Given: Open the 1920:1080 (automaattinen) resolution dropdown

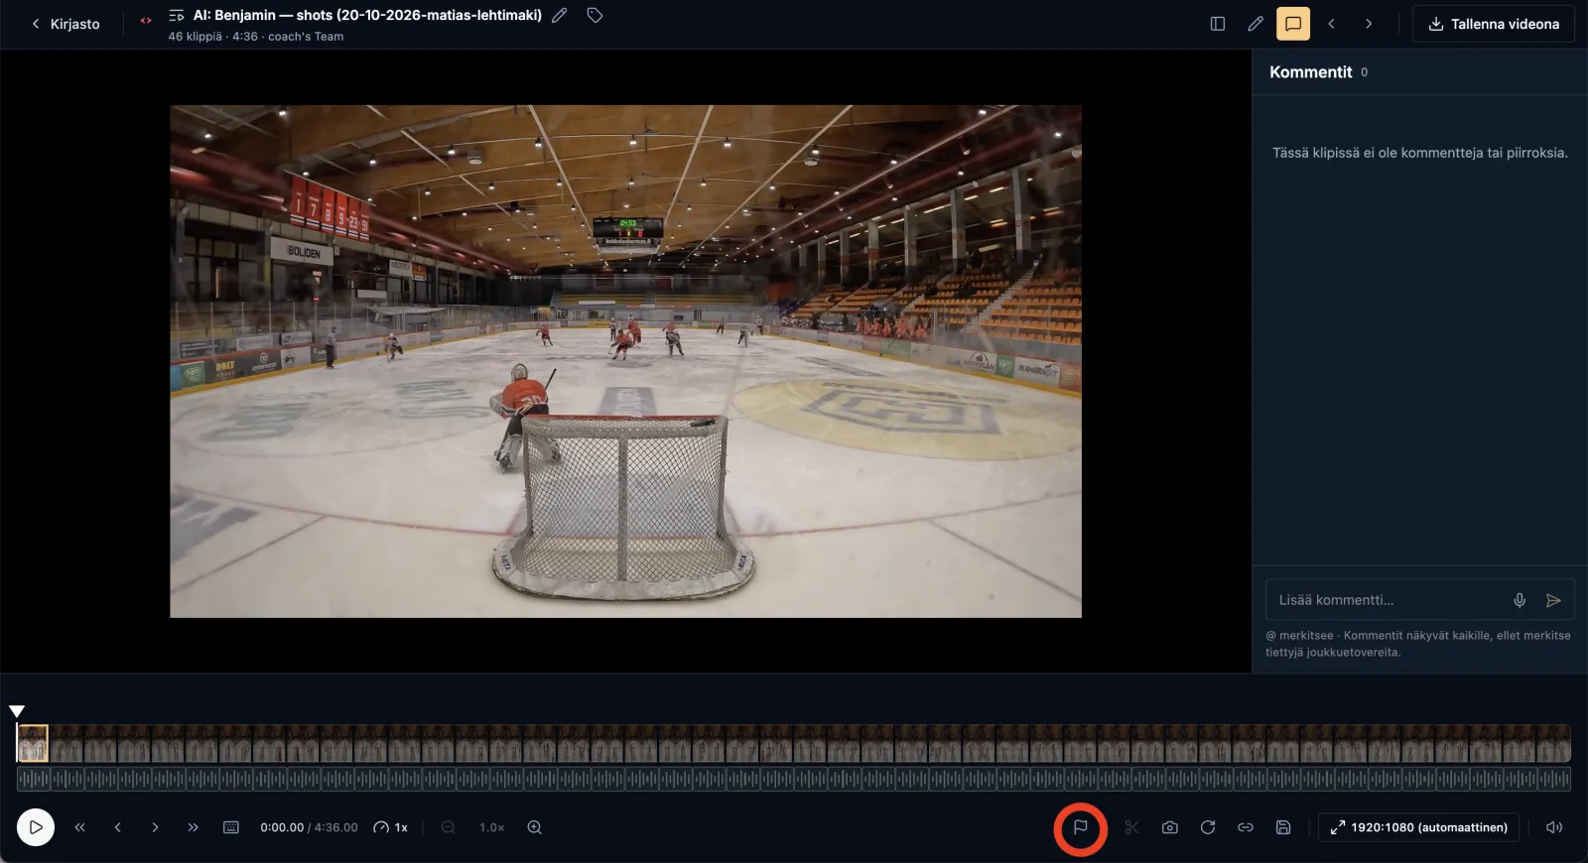Looking at the screenshot, I should 1419,827.
